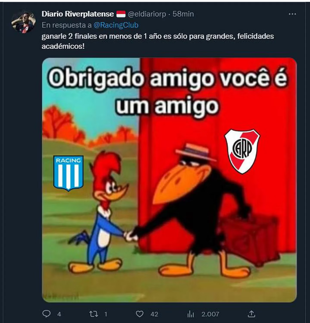Open the @RacingClub mention link
This screenshot has width=310, height=323.
point(116,25)
